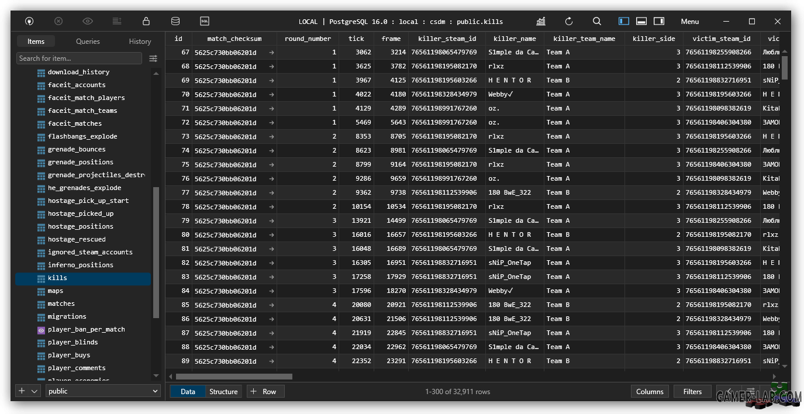Open the metrics chart icon
The image size is (804, 414).
541,21
